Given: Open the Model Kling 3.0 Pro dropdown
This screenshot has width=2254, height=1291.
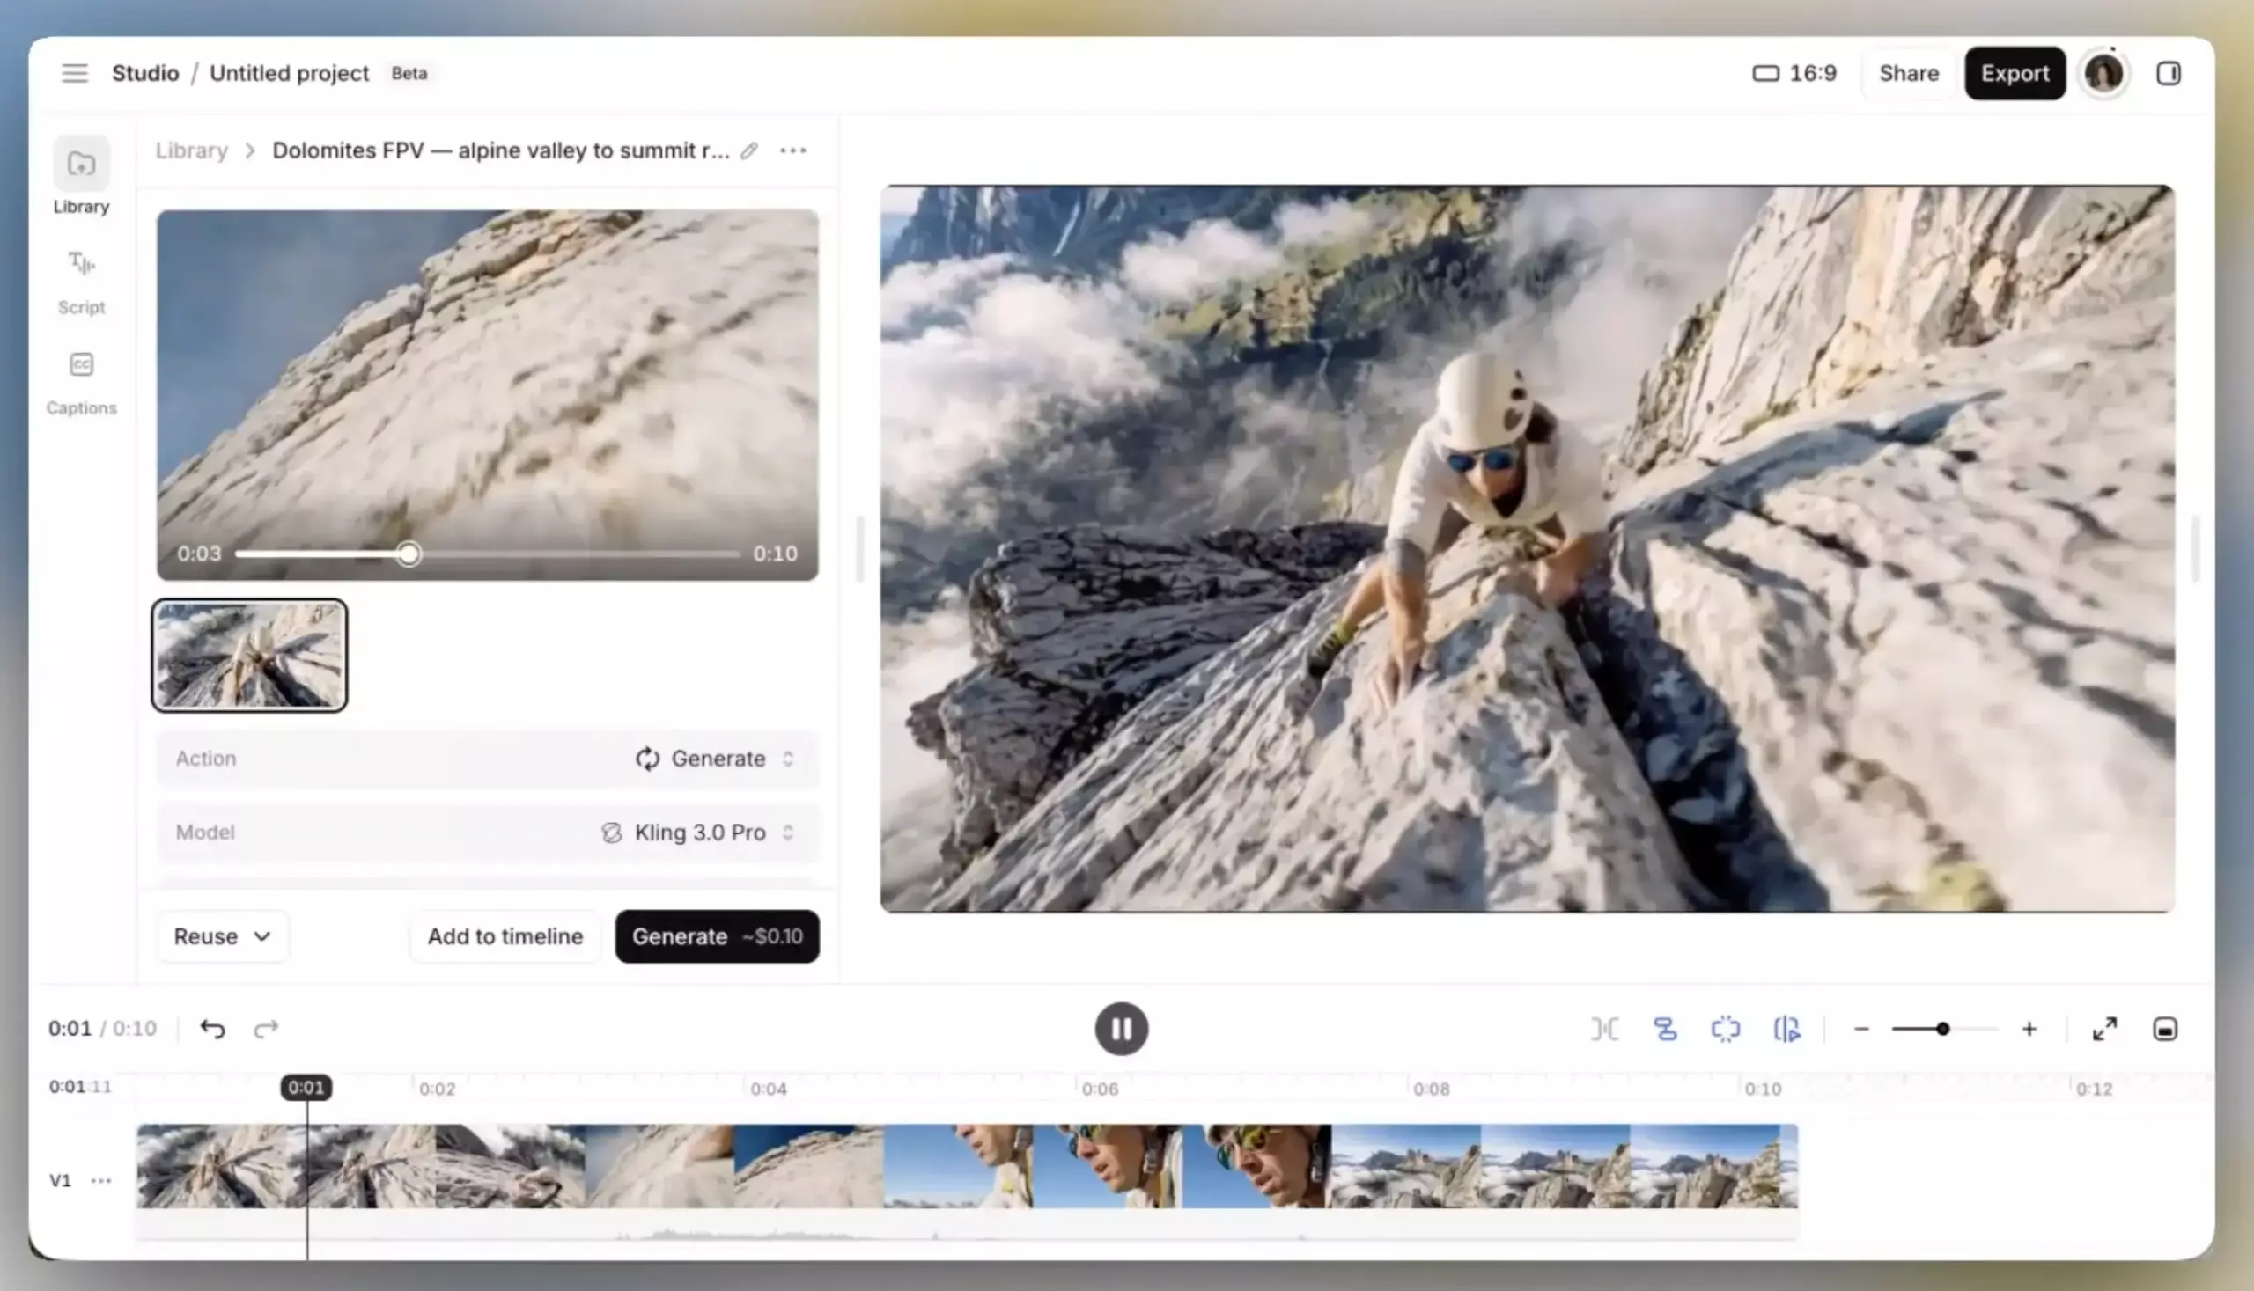Looking at the screenshot, I should click(x=488, y=833).
